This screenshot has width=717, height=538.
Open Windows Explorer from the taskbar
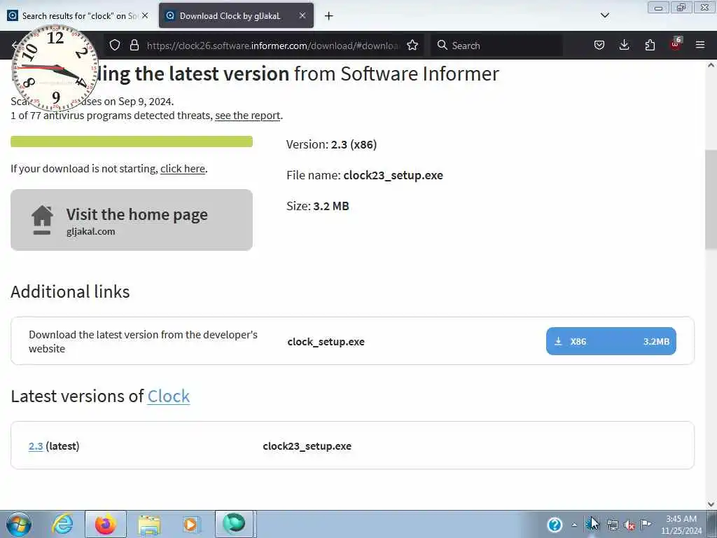(x=149, y=524)
